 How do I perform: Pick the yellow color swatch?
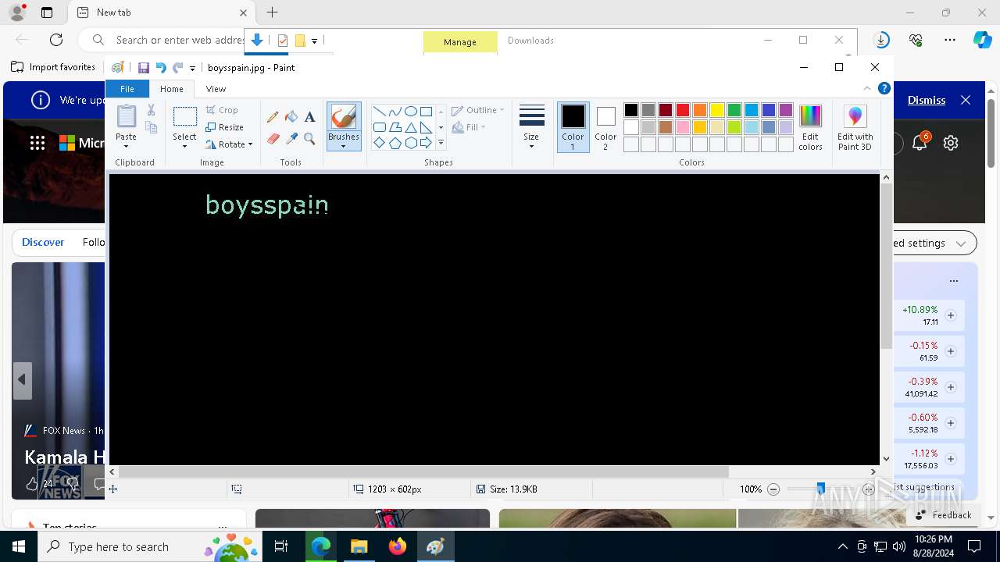717,110
